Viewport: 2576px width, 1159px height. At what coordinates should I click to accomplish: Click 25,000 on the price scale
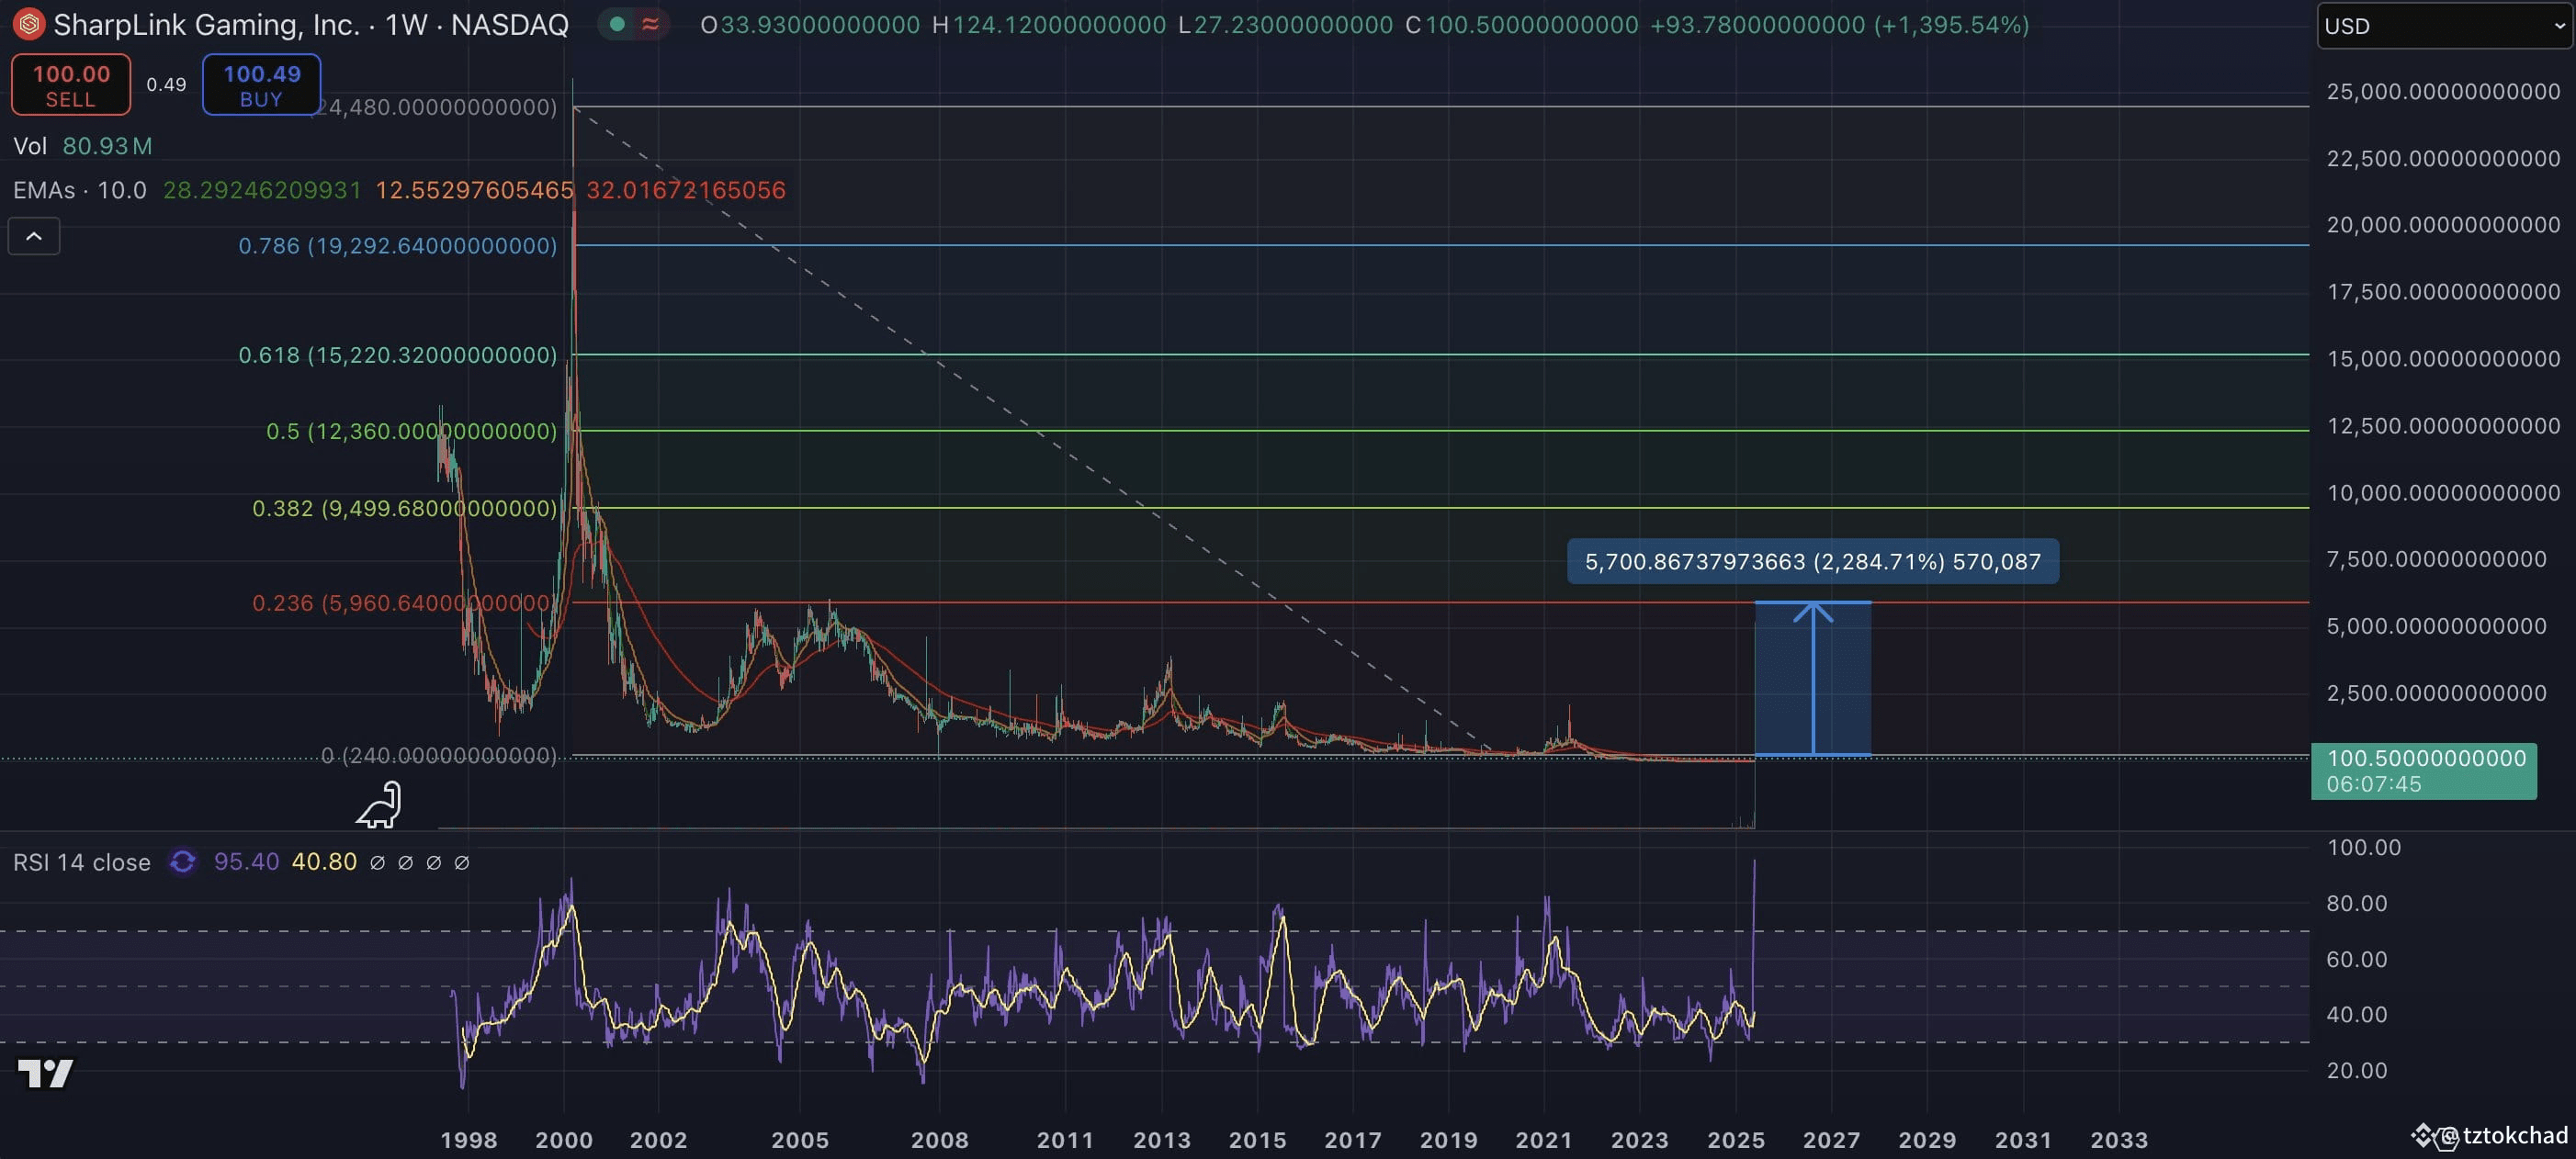2443,92
